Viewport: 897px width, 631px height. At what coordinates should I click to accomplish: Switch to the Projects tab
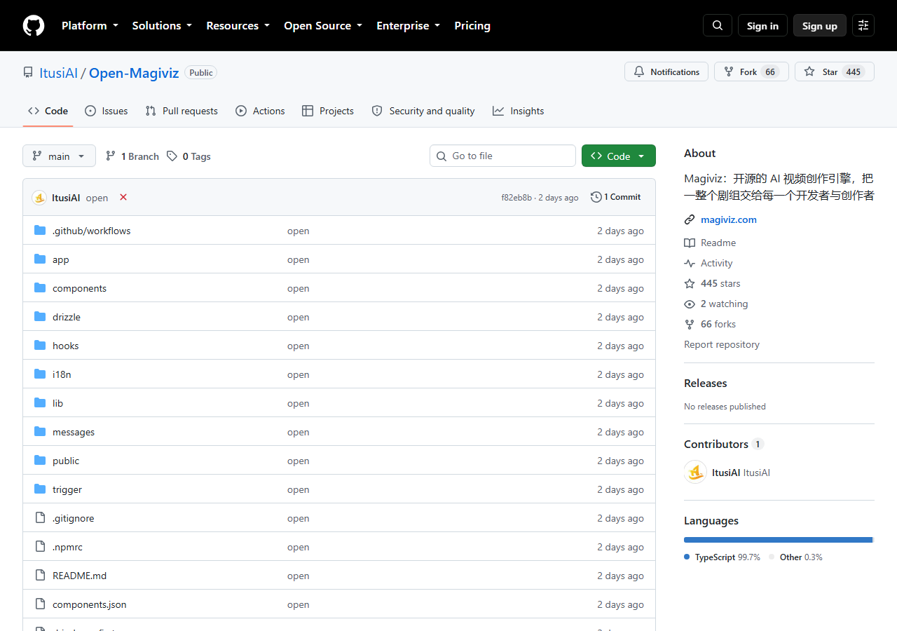click(328, 111)
